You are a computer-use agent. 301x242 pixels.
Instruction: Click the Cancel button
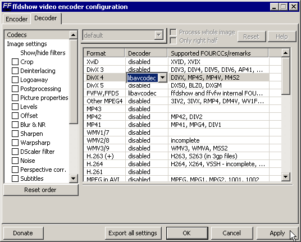coord(232,233)
